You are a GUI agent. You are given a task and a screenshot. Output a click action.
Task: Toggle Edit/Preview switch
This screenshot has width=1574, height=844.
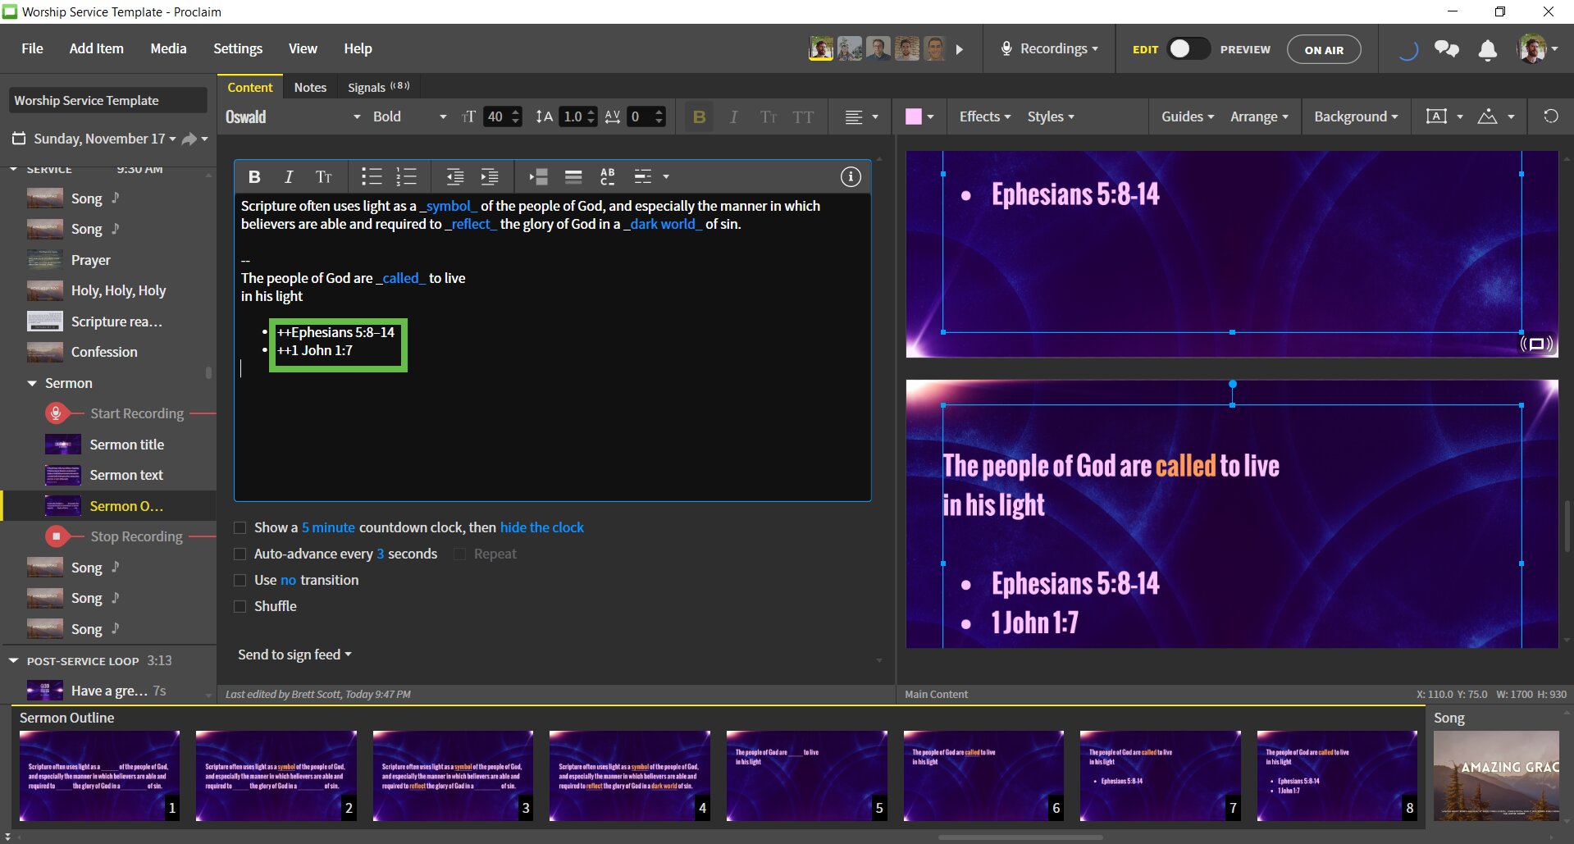(1188, 49)
